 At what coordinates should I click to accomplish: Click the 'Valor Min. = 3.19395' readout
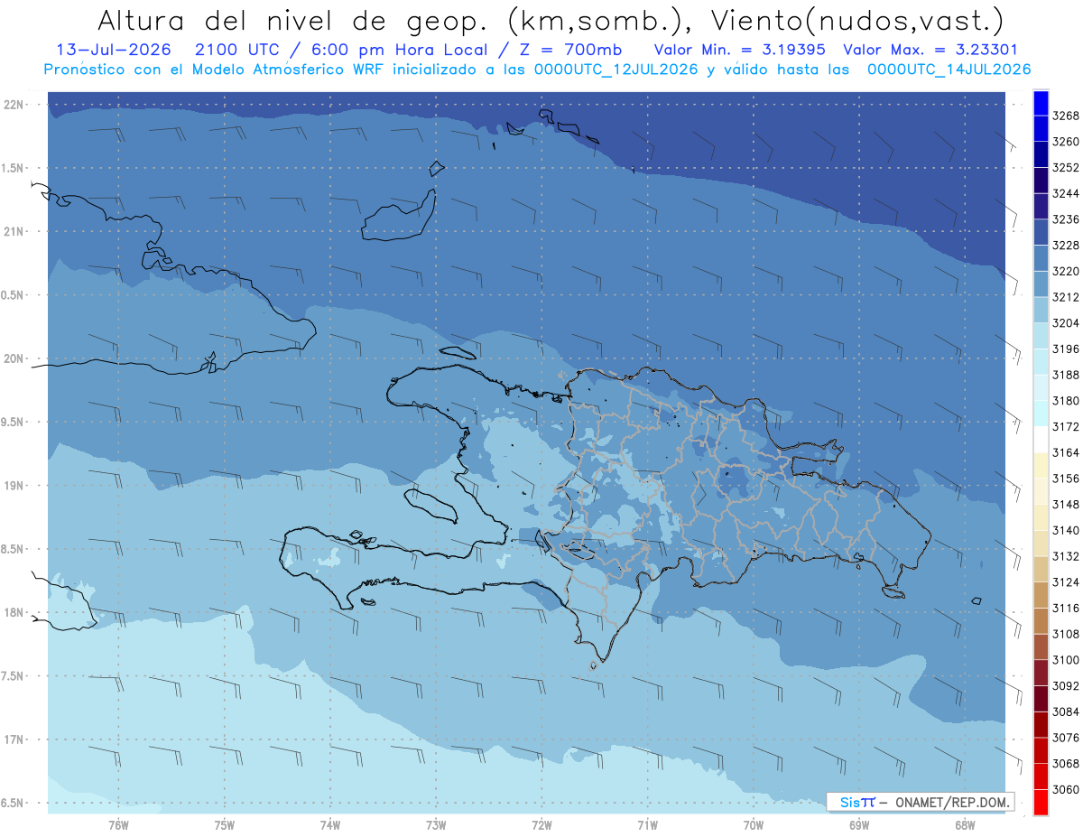pos(740,50)
